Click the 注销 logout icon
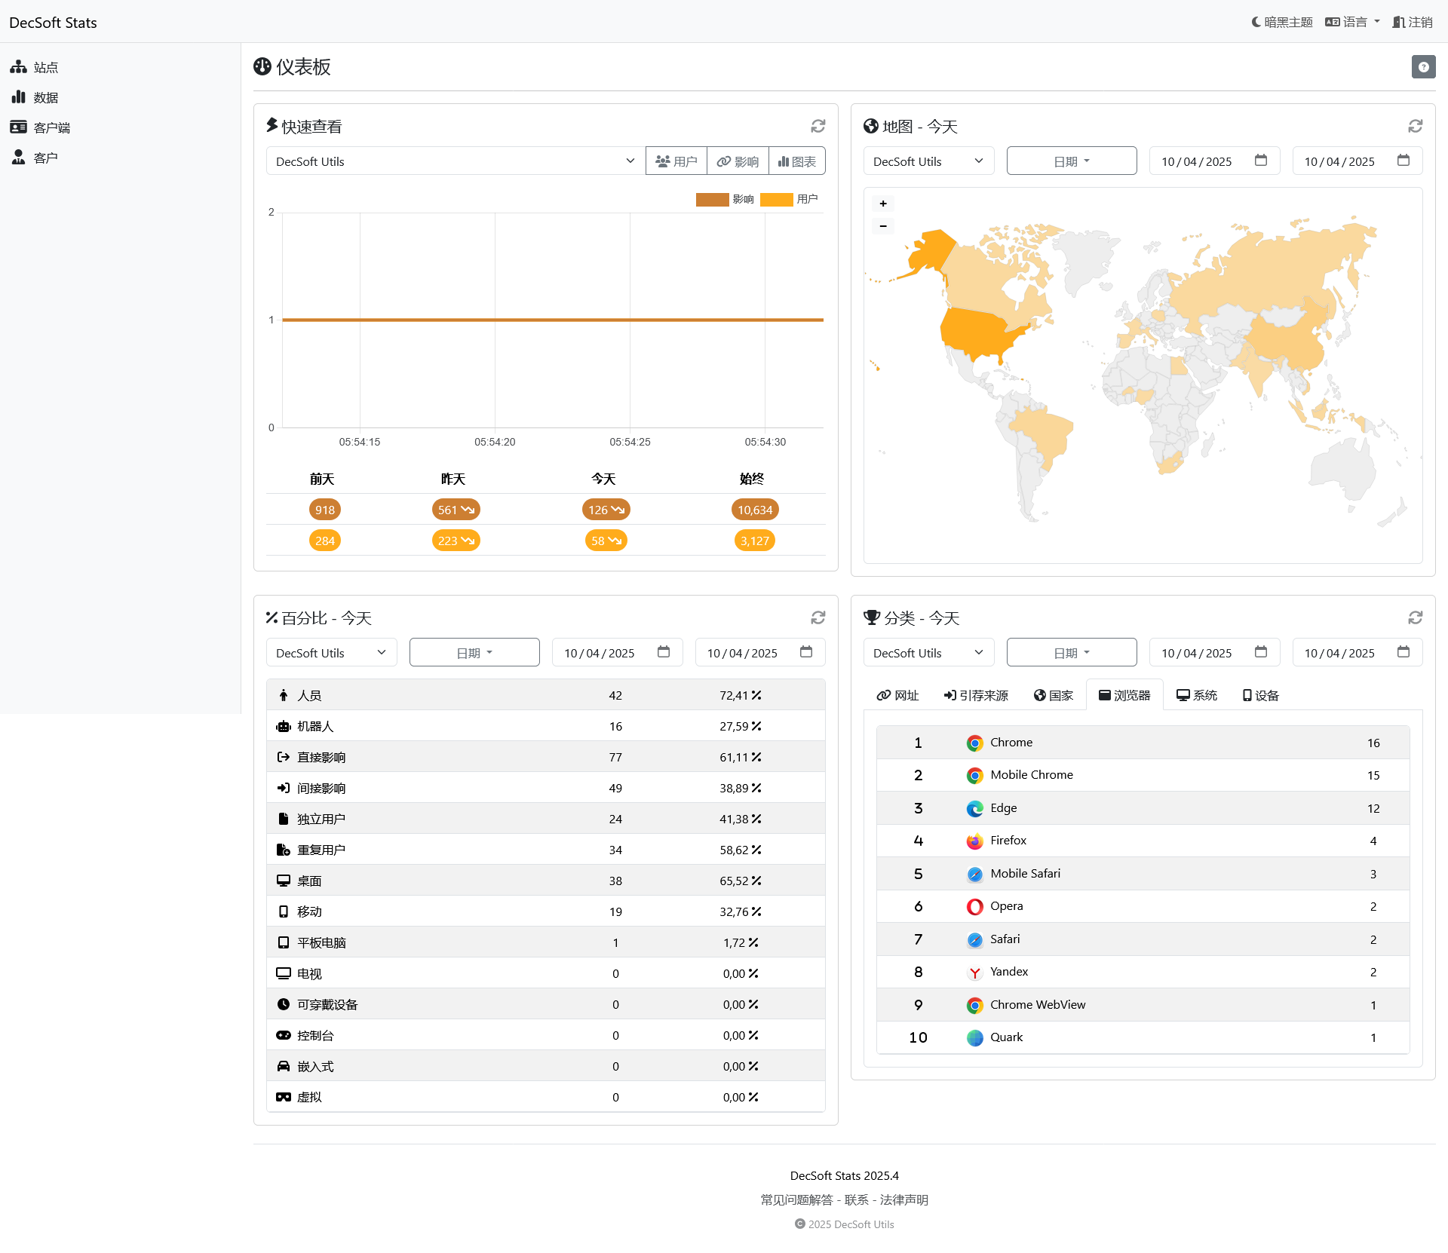 (1413, 22)
